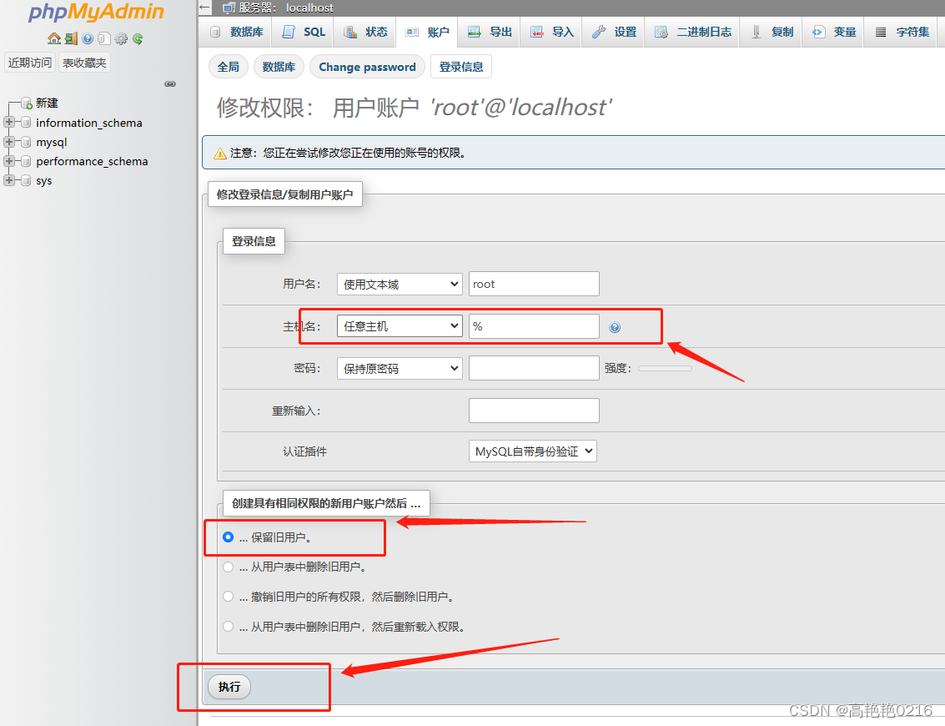Click the sys database cylinder icon
945x726 pixels.
point(26,180)
